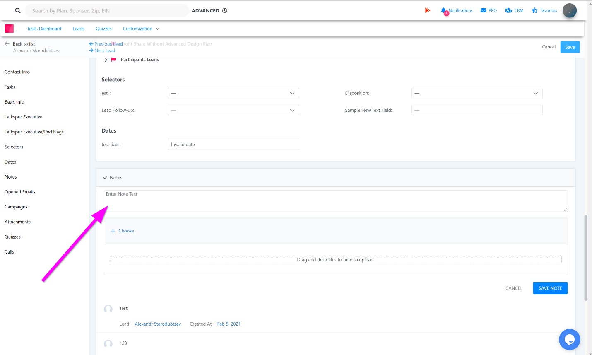Click the Enter Note Text field
The height and width of the screenshot is (355, 592).
point(335,201)
